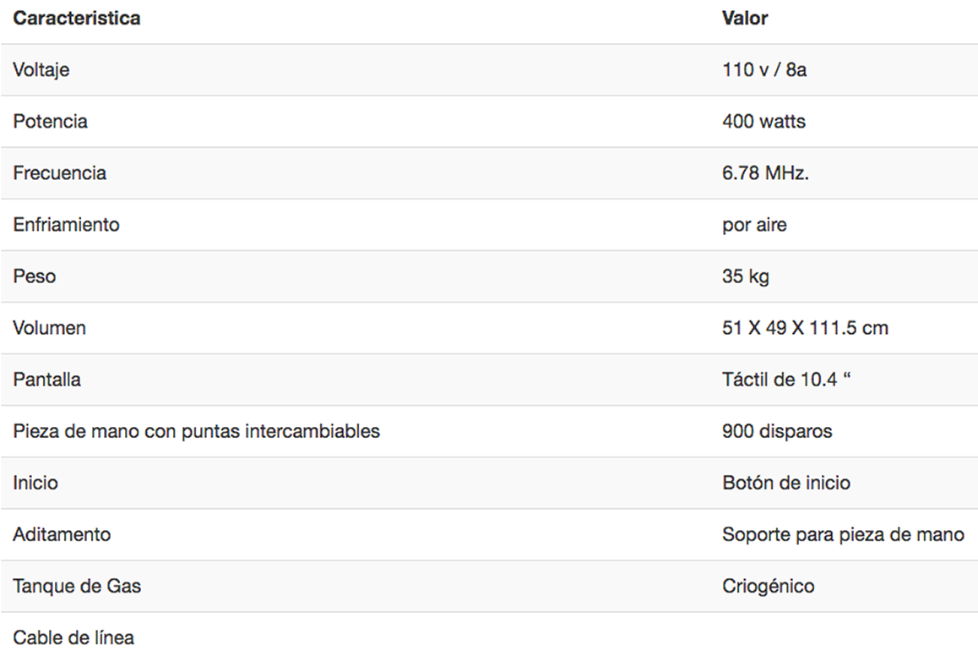
Task: Click the Cable de línea row label
Action: [73, 637]
